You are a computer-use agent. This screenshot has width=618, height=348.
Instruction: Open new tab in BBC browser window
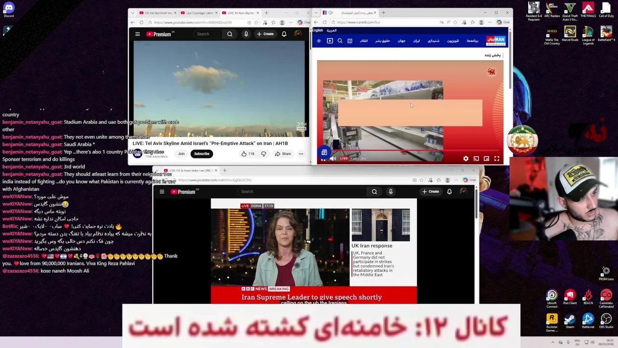225,171
